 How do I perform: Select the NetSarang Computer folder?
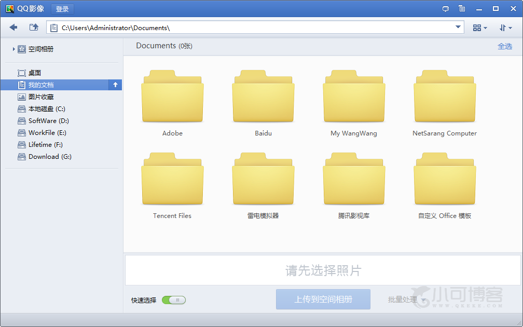[445, 103]
